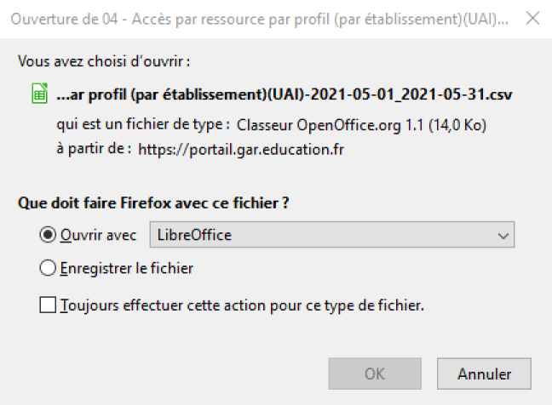Click the dialog title bar text
The image size is (552, 405).
pos(260,19)
